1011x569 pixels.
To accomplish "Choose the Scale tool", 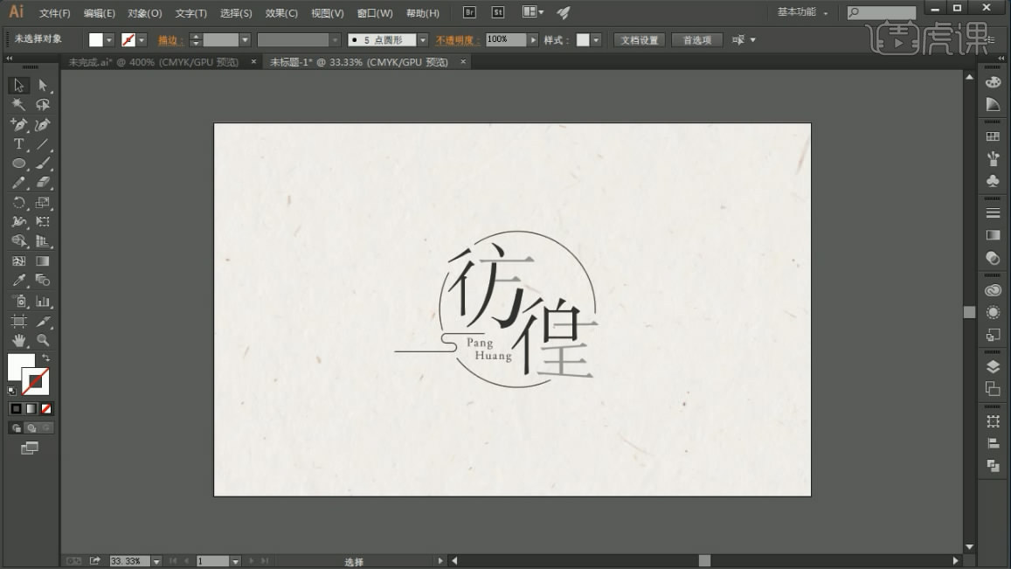I will click(43, 203).
